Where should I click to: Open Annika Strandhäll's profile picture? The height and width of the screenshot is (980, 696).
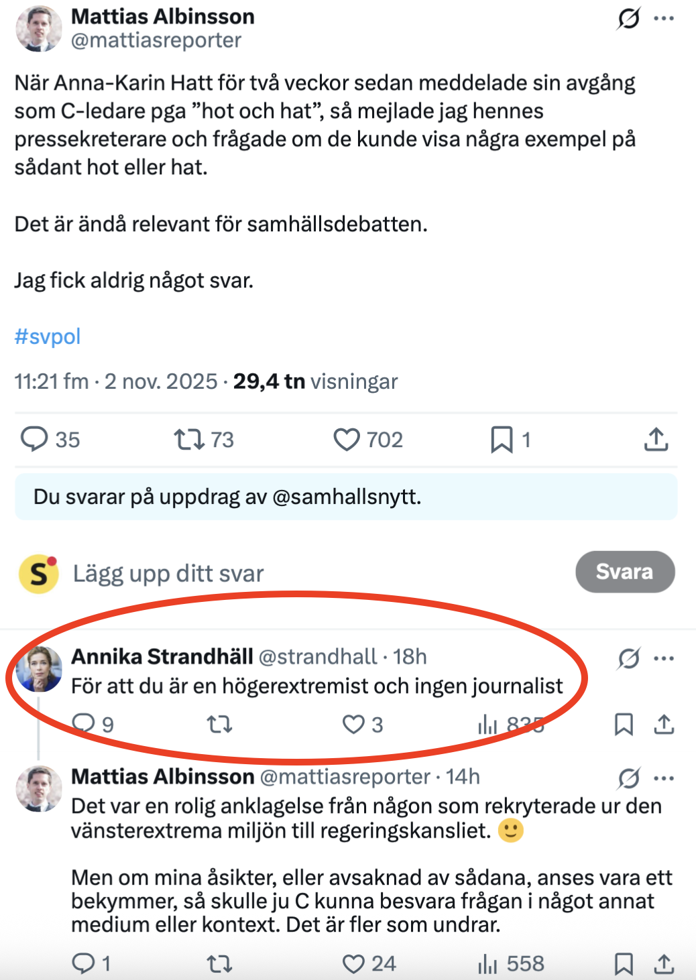pos(39,669)
